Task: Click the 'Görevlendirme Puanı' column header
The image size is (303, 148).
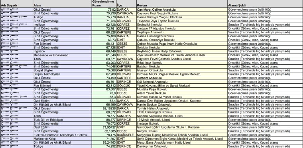Action: point(104,4)
